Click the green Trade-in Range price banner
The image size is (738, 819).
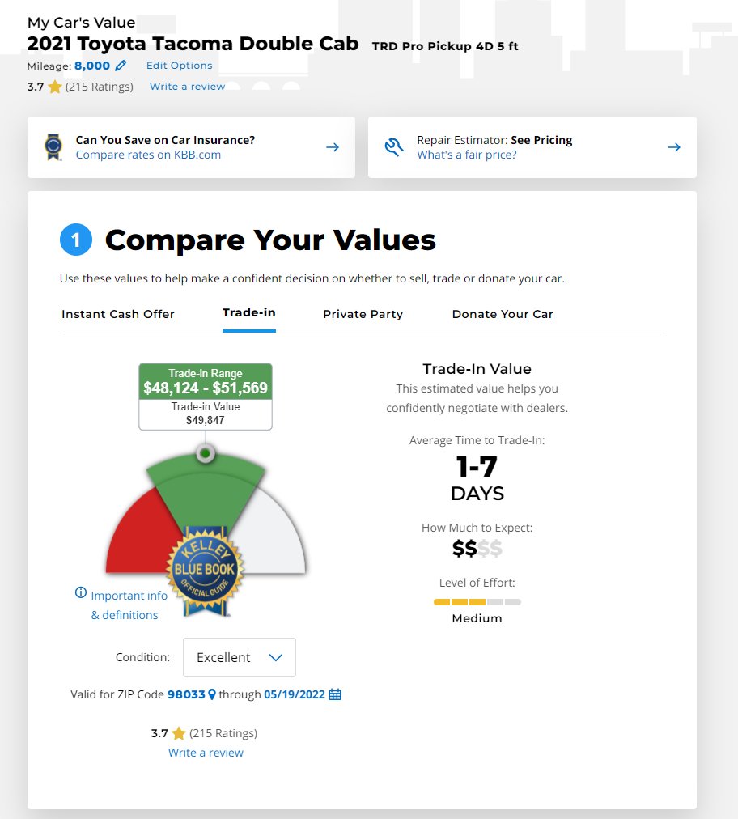(206, 381)
